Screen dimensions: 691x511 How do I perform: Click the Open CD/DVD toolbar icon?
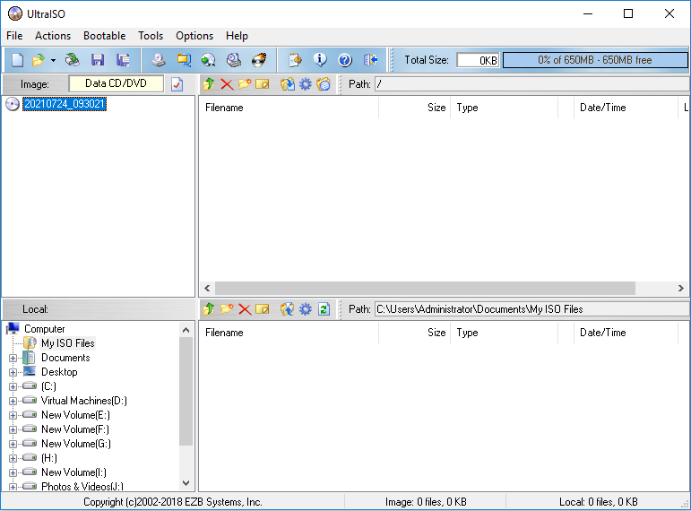(73, 60)
